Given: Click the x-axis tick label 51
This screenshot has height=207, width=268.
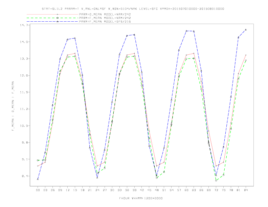Looking at the screenshot, I should pyautogui.click(x=164, y=190).
